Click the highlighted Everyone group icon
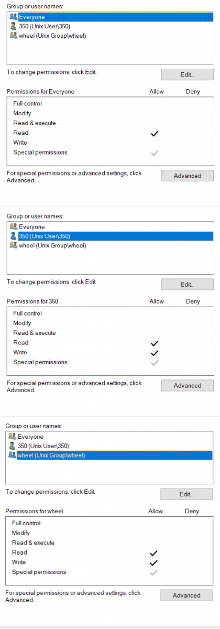 14,17
